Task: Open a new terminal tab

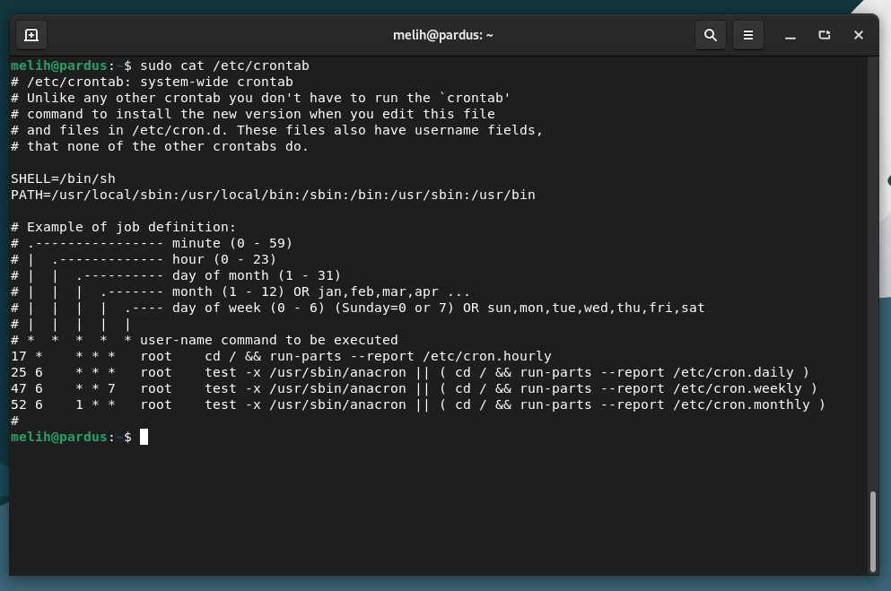Action: pos(31,35)
